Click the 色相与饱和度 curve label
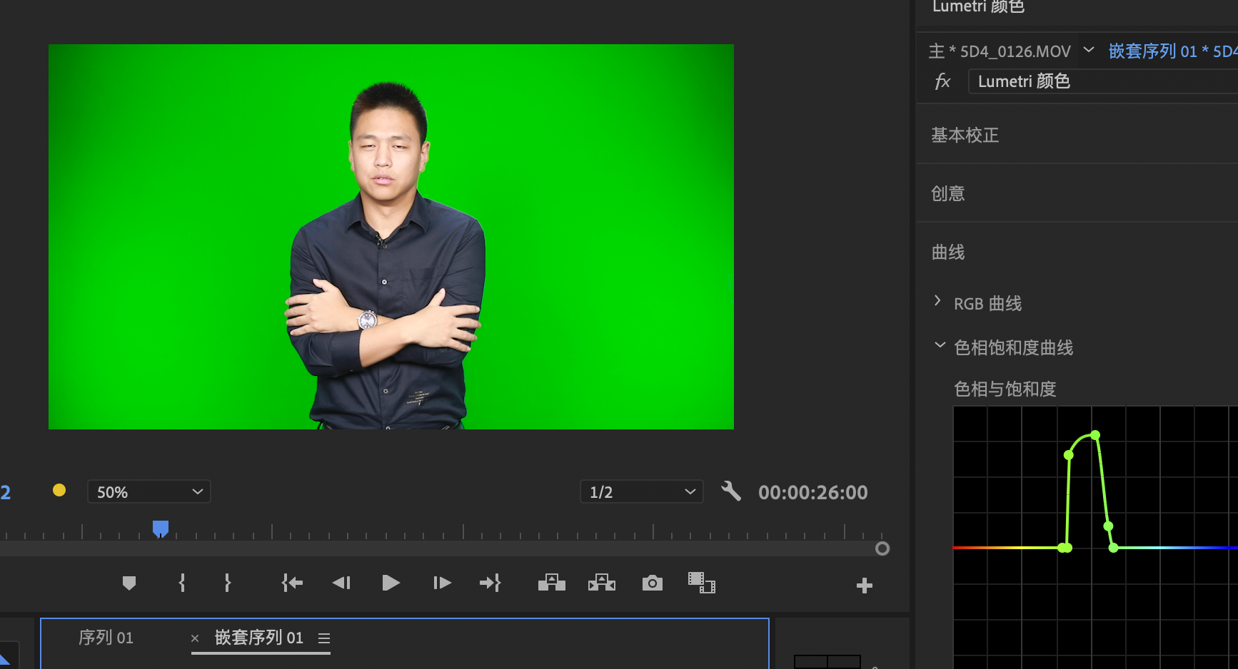Viewport: 1238px width, 669px height. tap(1005, 389)
